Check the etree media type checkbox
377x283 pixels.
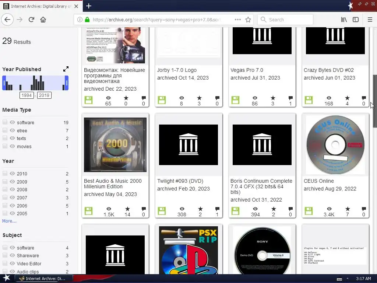[5, 130]
